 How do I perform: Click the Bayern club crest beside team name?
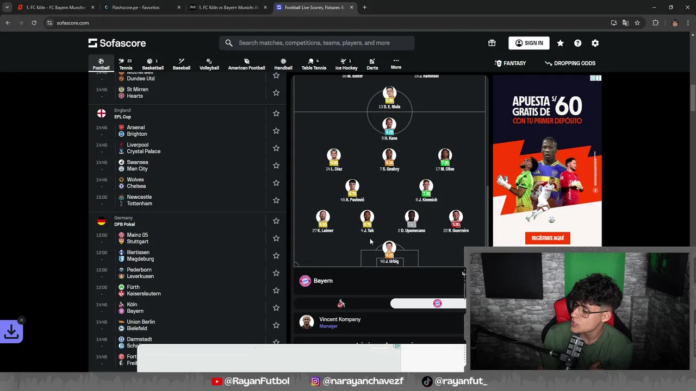click(x=305, y=281)
